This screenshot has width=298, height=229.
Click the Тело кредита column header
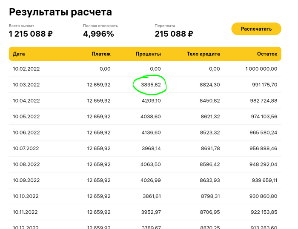203,54
